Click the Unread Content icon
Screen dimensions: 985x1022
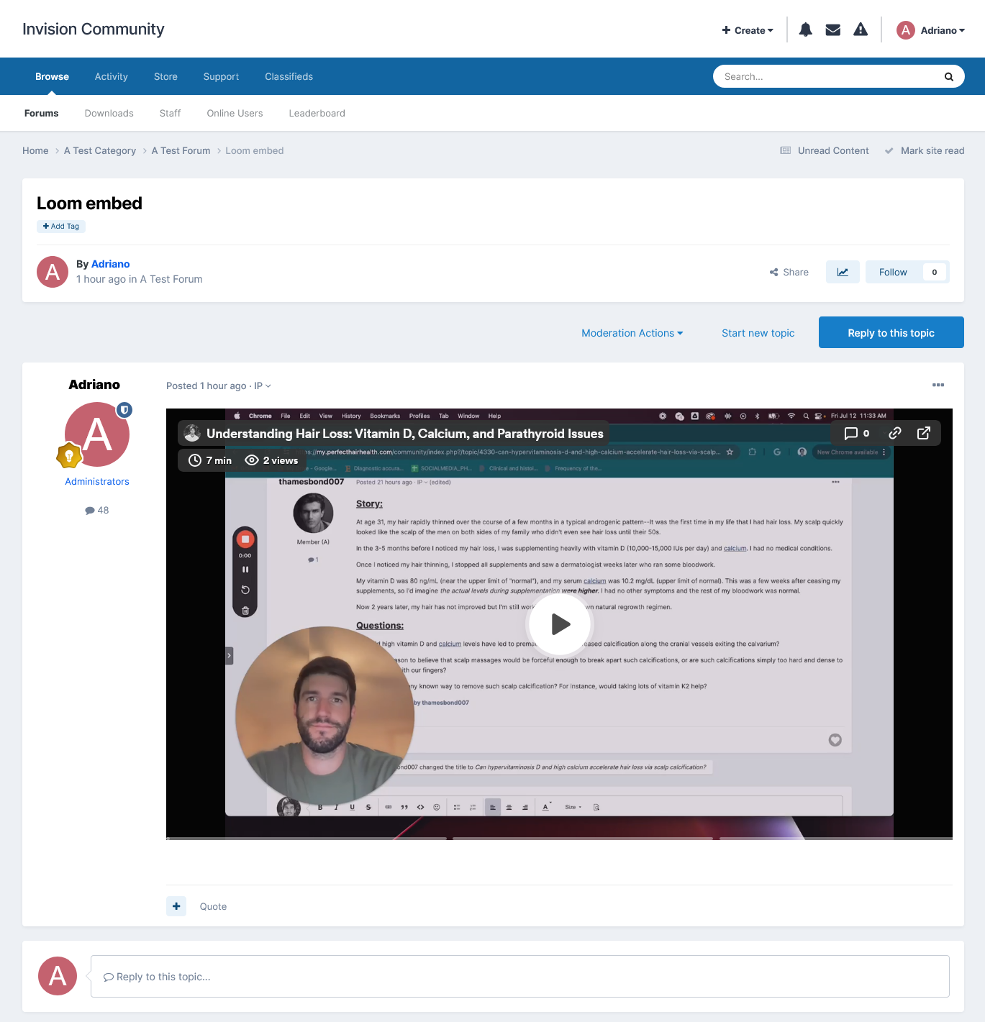pos(786,150)
